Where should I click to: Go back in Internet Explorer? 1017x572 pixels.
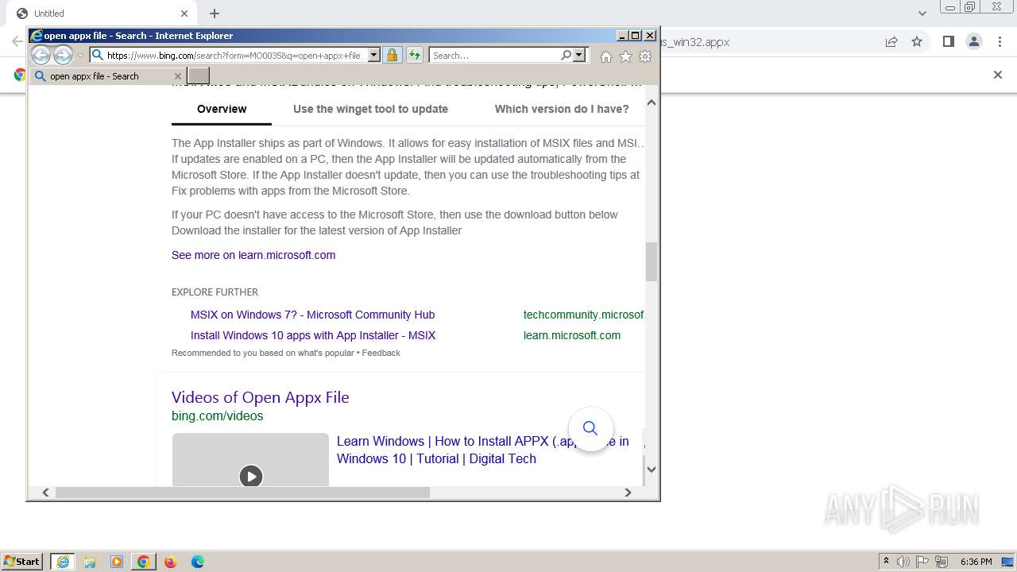(x=41, y=55)
